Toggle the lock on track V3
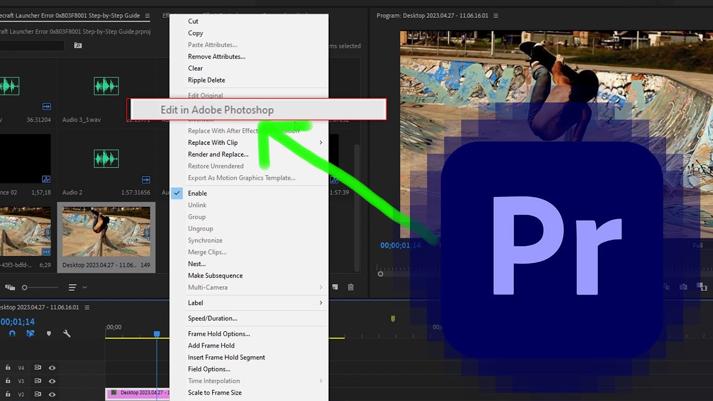The image size is (713, 401). click(8, 381)
